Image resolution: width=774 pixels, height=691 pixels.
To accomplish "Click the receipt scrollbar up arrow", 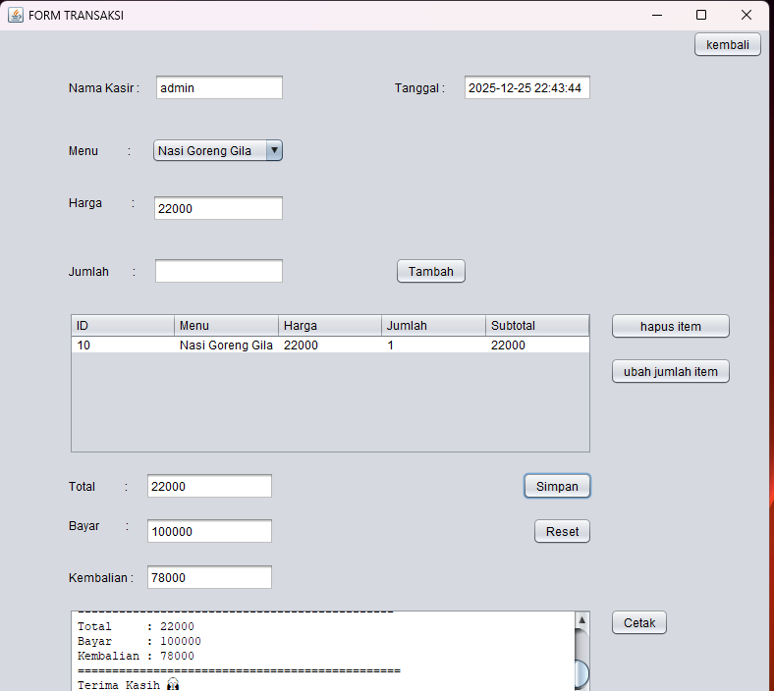I will pos(580,620).
